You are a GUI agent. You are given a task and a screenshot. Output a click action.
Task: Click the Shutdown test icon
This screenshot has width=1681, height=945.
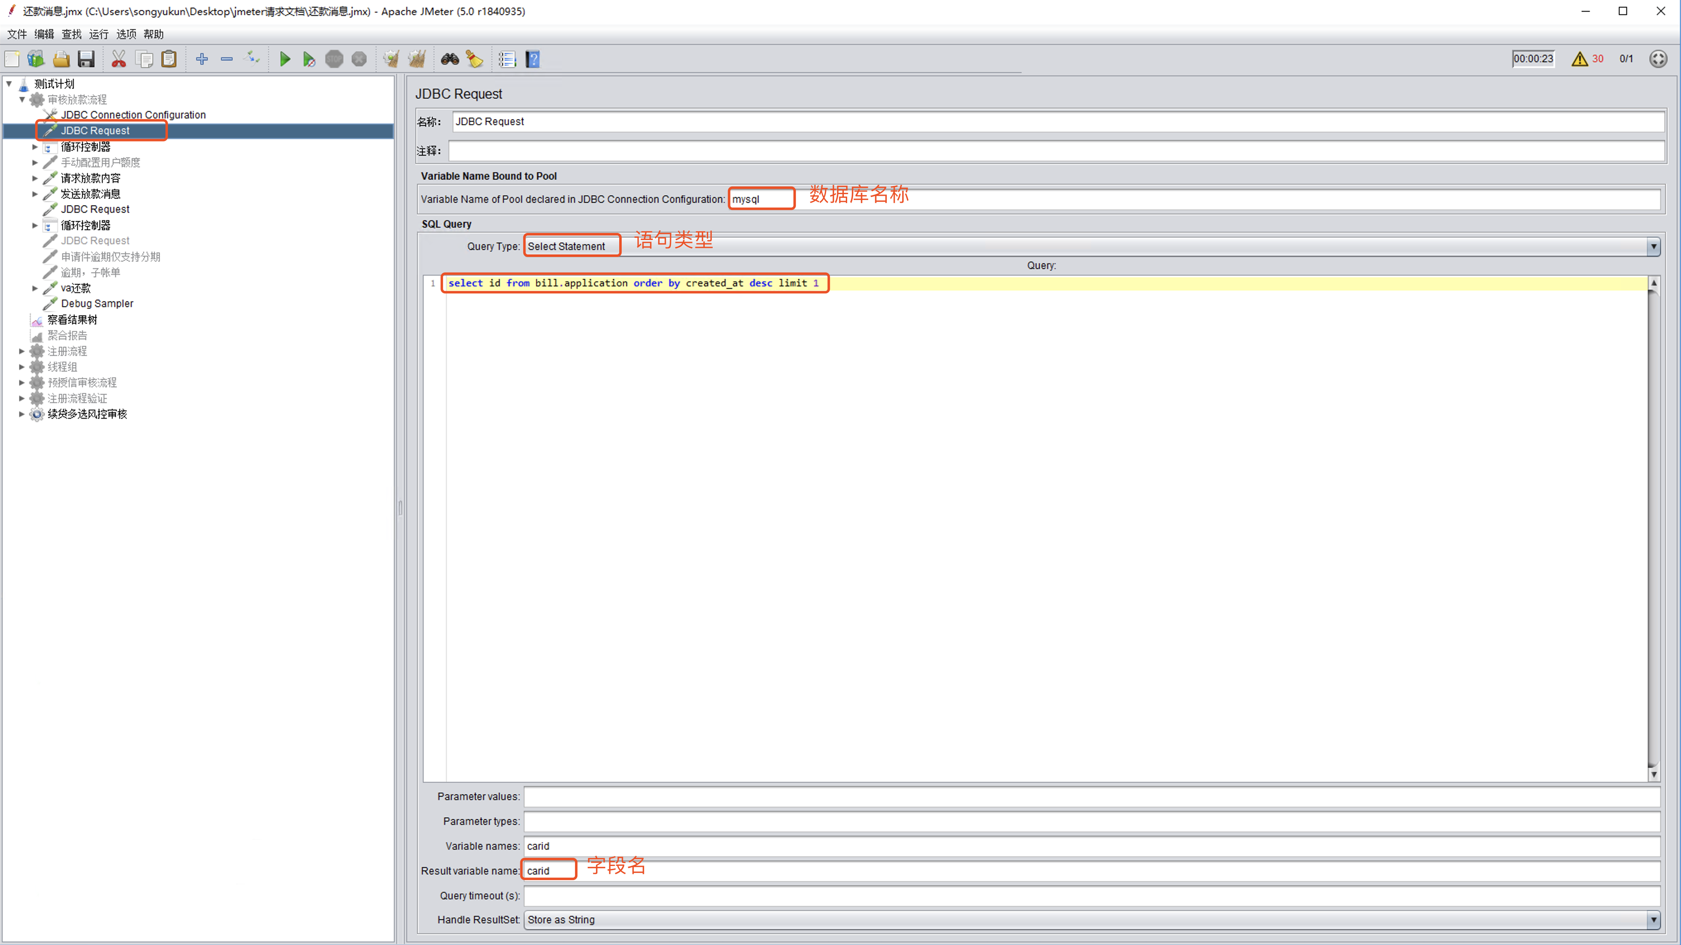359,60
